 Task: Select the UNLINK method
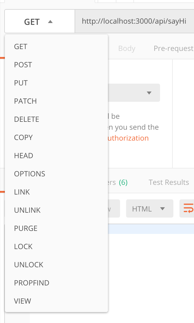coord(27,210)
